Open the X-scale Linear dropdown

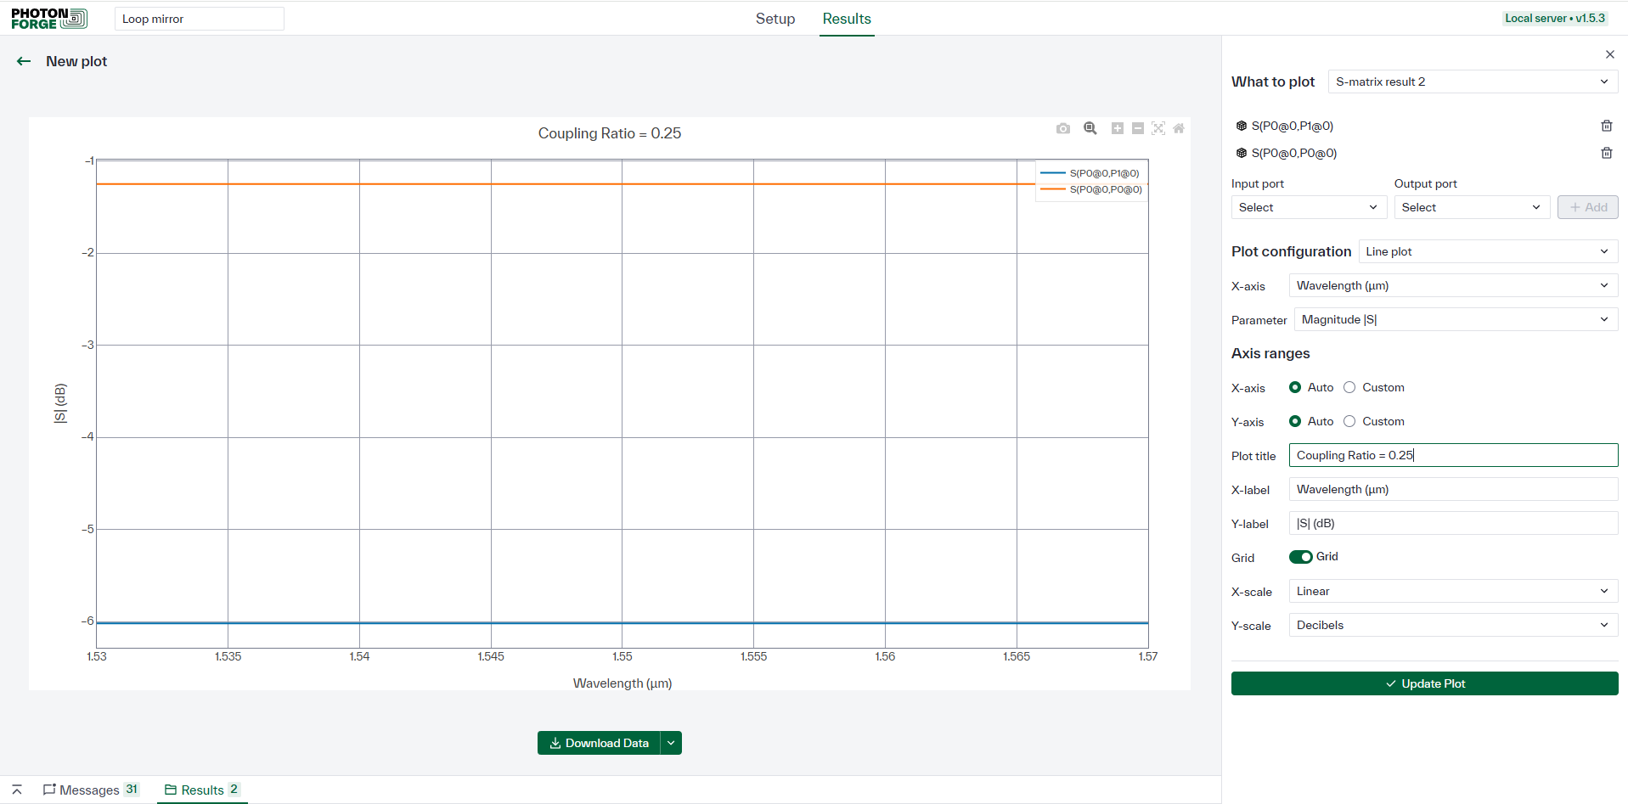[1453, 591]
